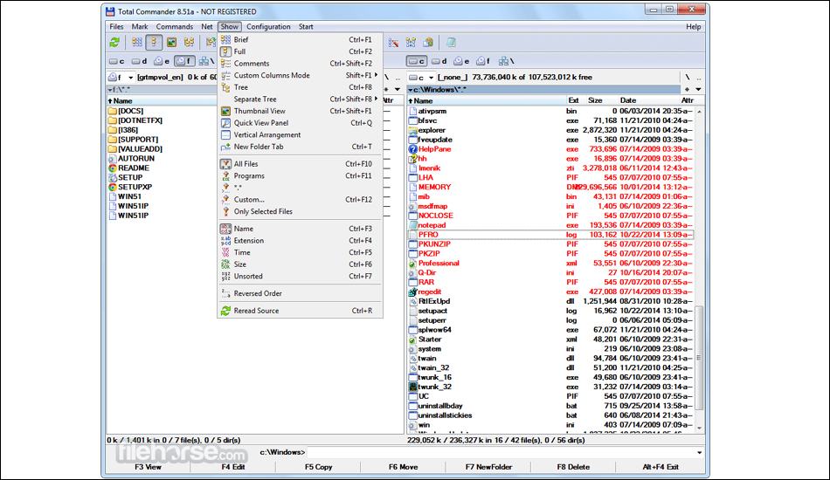The image size is (830, 480).
Task: Choose New Folder Tab menu entry
Action: click(x=301, y=147)
